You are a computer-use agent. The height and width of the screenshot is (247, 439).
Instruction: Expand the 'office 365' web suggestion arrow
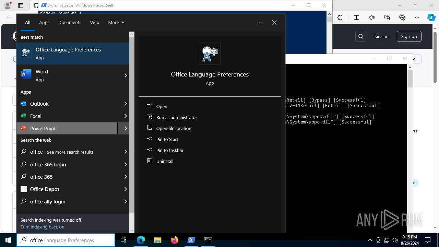125,177
